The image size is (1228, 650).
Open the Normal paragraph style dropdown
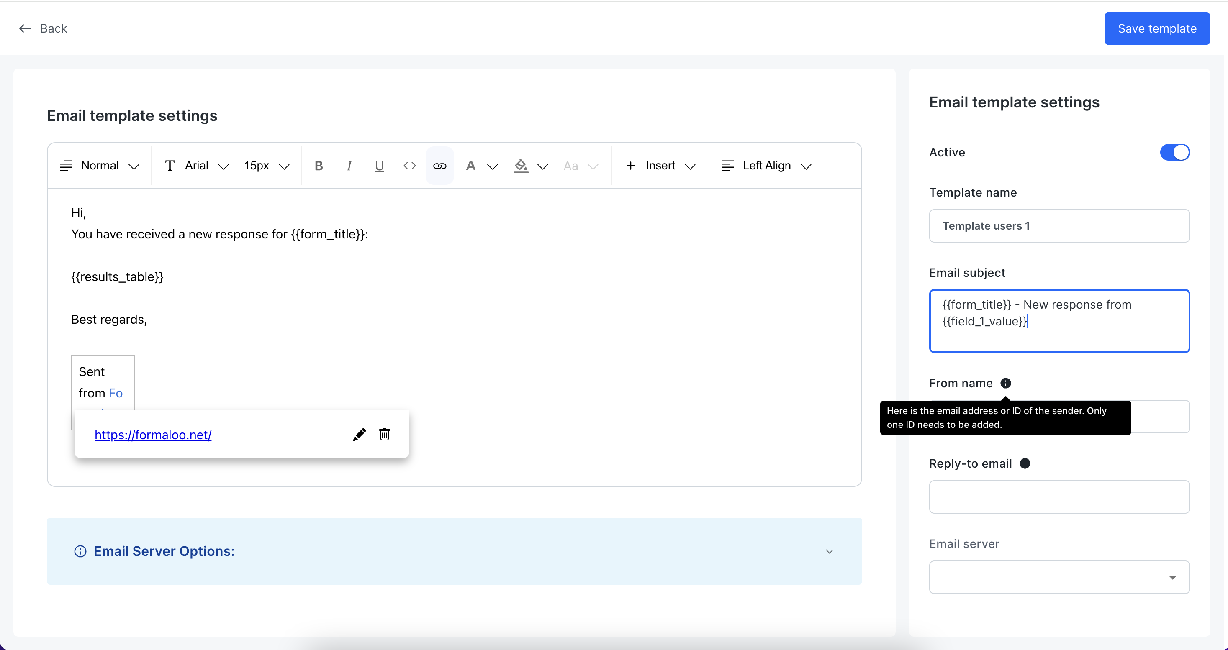click(x=100, y=165)
